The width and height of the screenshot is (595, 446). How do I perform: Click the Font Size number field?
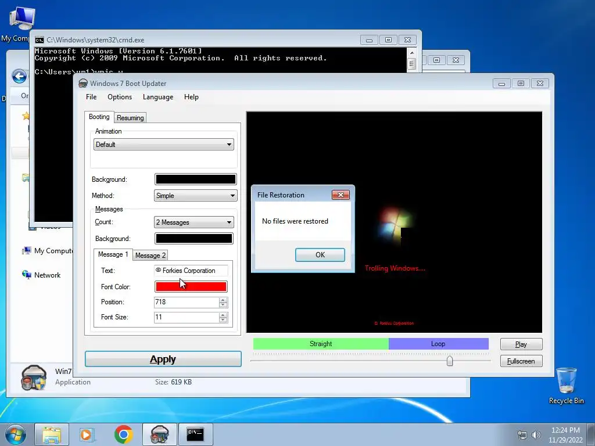click(187, 318)
